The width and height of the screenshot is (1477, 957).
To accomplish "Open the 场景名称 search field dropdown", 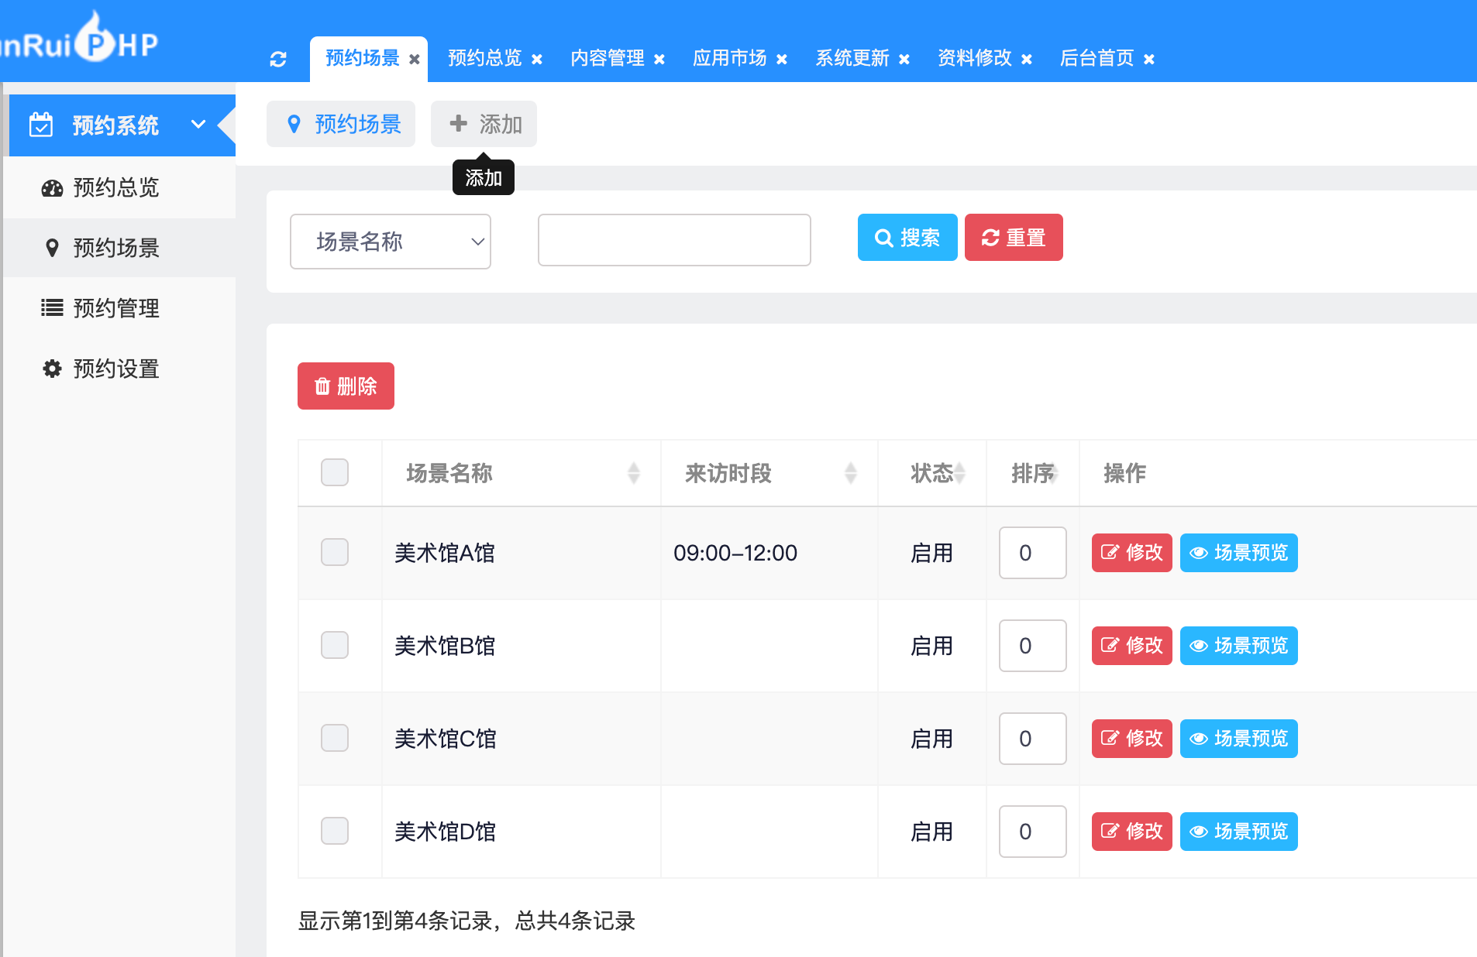I will (390, 242).
